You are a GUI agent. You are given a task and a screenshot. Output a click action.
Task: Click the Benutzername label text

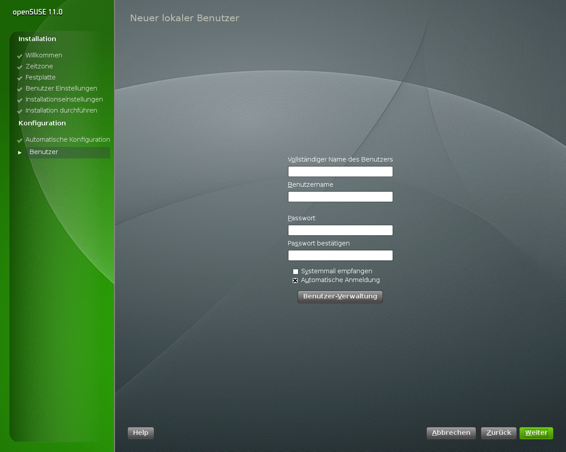(x=310, y=185)
